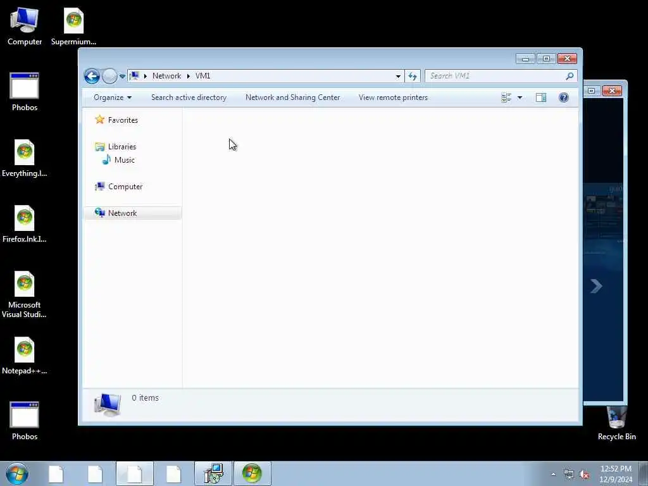This screenshot has height=486, width=648.
Task: Maximize the background window
Action: (592, 90)
